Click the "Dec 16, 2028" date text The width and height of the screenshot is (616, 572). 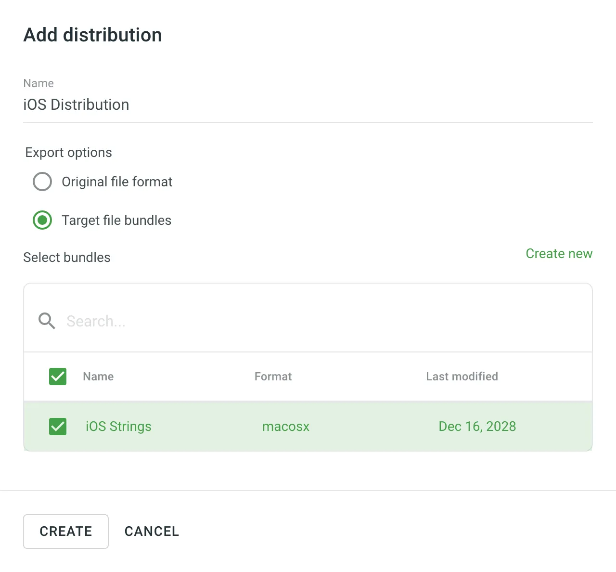477,426
